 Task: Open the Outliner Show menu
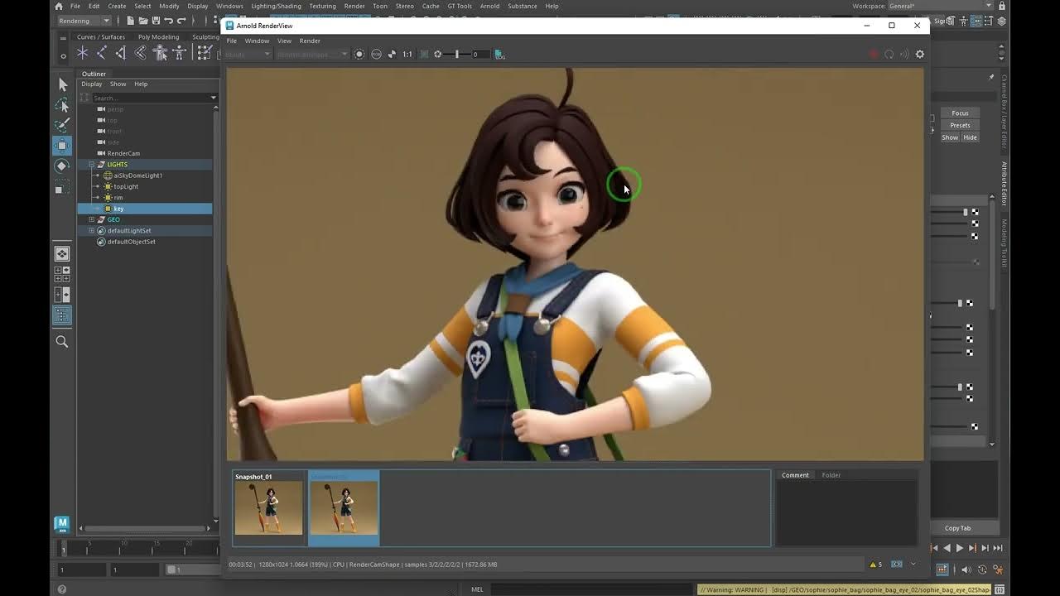point(118,84)
